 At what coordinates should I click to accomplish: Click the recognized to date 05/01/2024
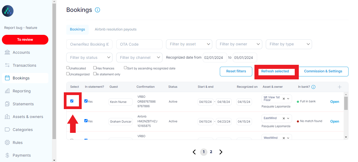click(x=245, y=58)
